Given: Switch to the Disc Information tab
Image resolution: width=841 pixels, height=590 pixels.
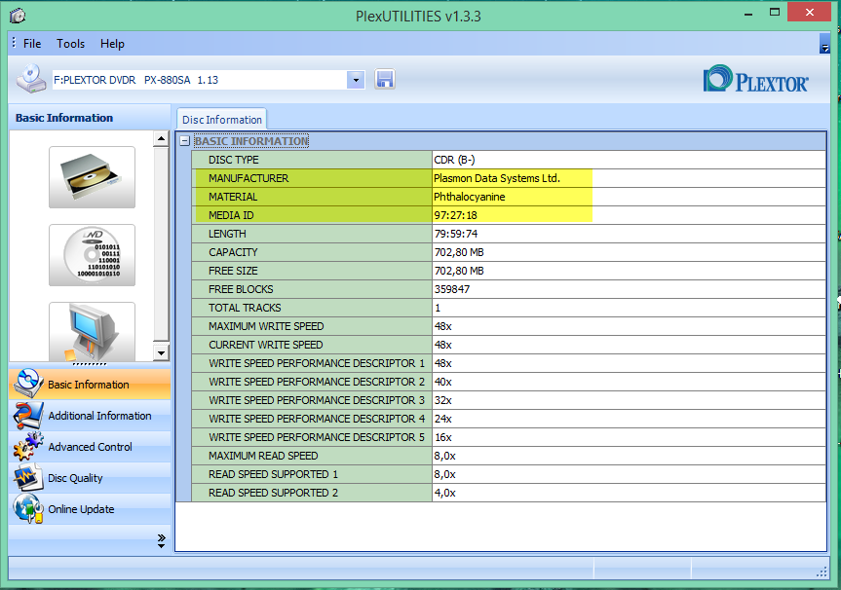Looking at the screenshot, I should 222,120.
